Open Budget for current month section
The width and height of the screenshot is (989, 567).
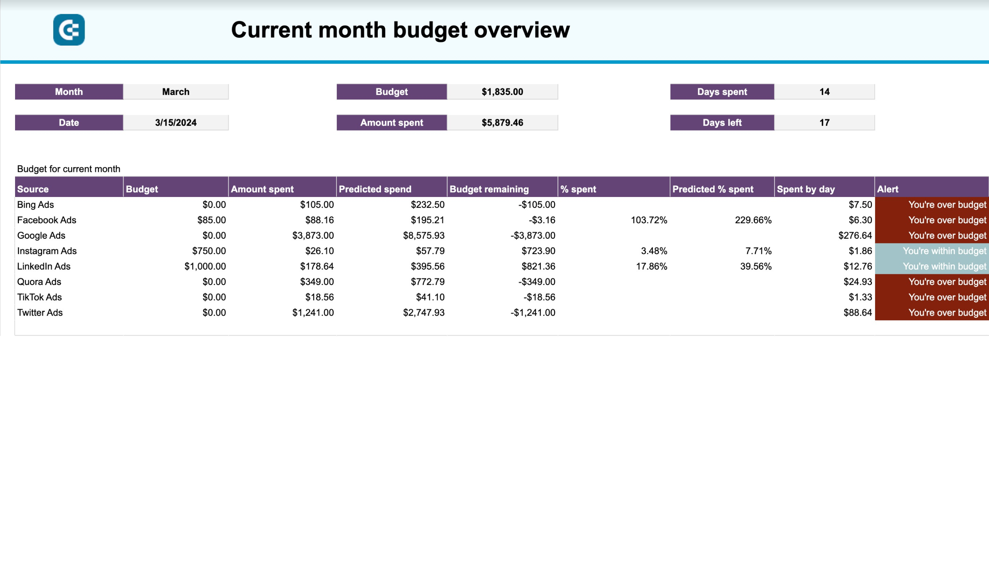(x=68, y=168)
